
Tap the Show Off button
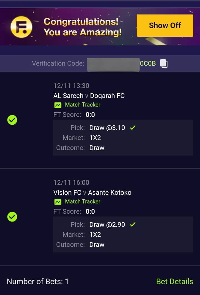pos(165,25)
